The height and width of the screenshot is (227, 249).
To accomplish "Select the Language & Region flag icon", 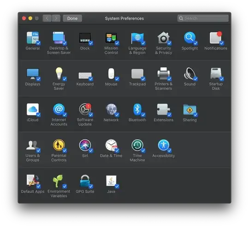I will [137, 38].
